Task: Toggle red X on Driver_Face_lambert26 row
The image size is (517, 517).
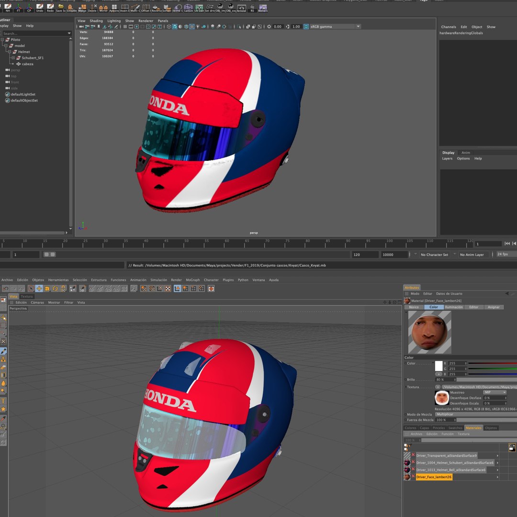Action: pyautogui.click(x=413, y=476)
